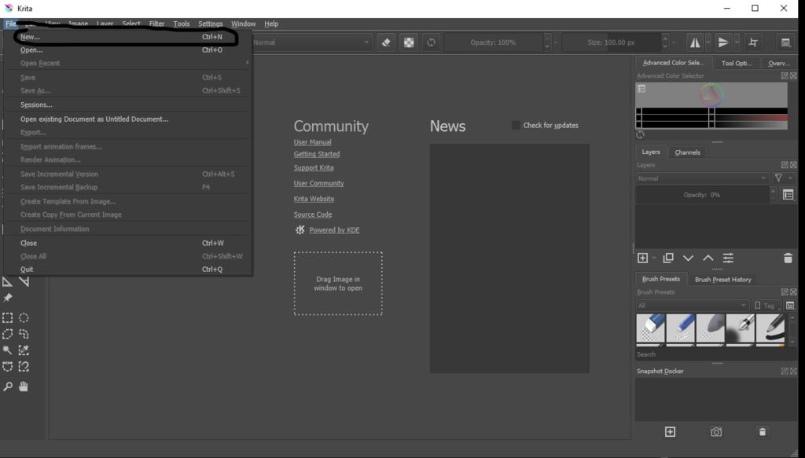Expand add layer dropdown arrow
This screenshot has width=805, height=458.
point(654,258)
